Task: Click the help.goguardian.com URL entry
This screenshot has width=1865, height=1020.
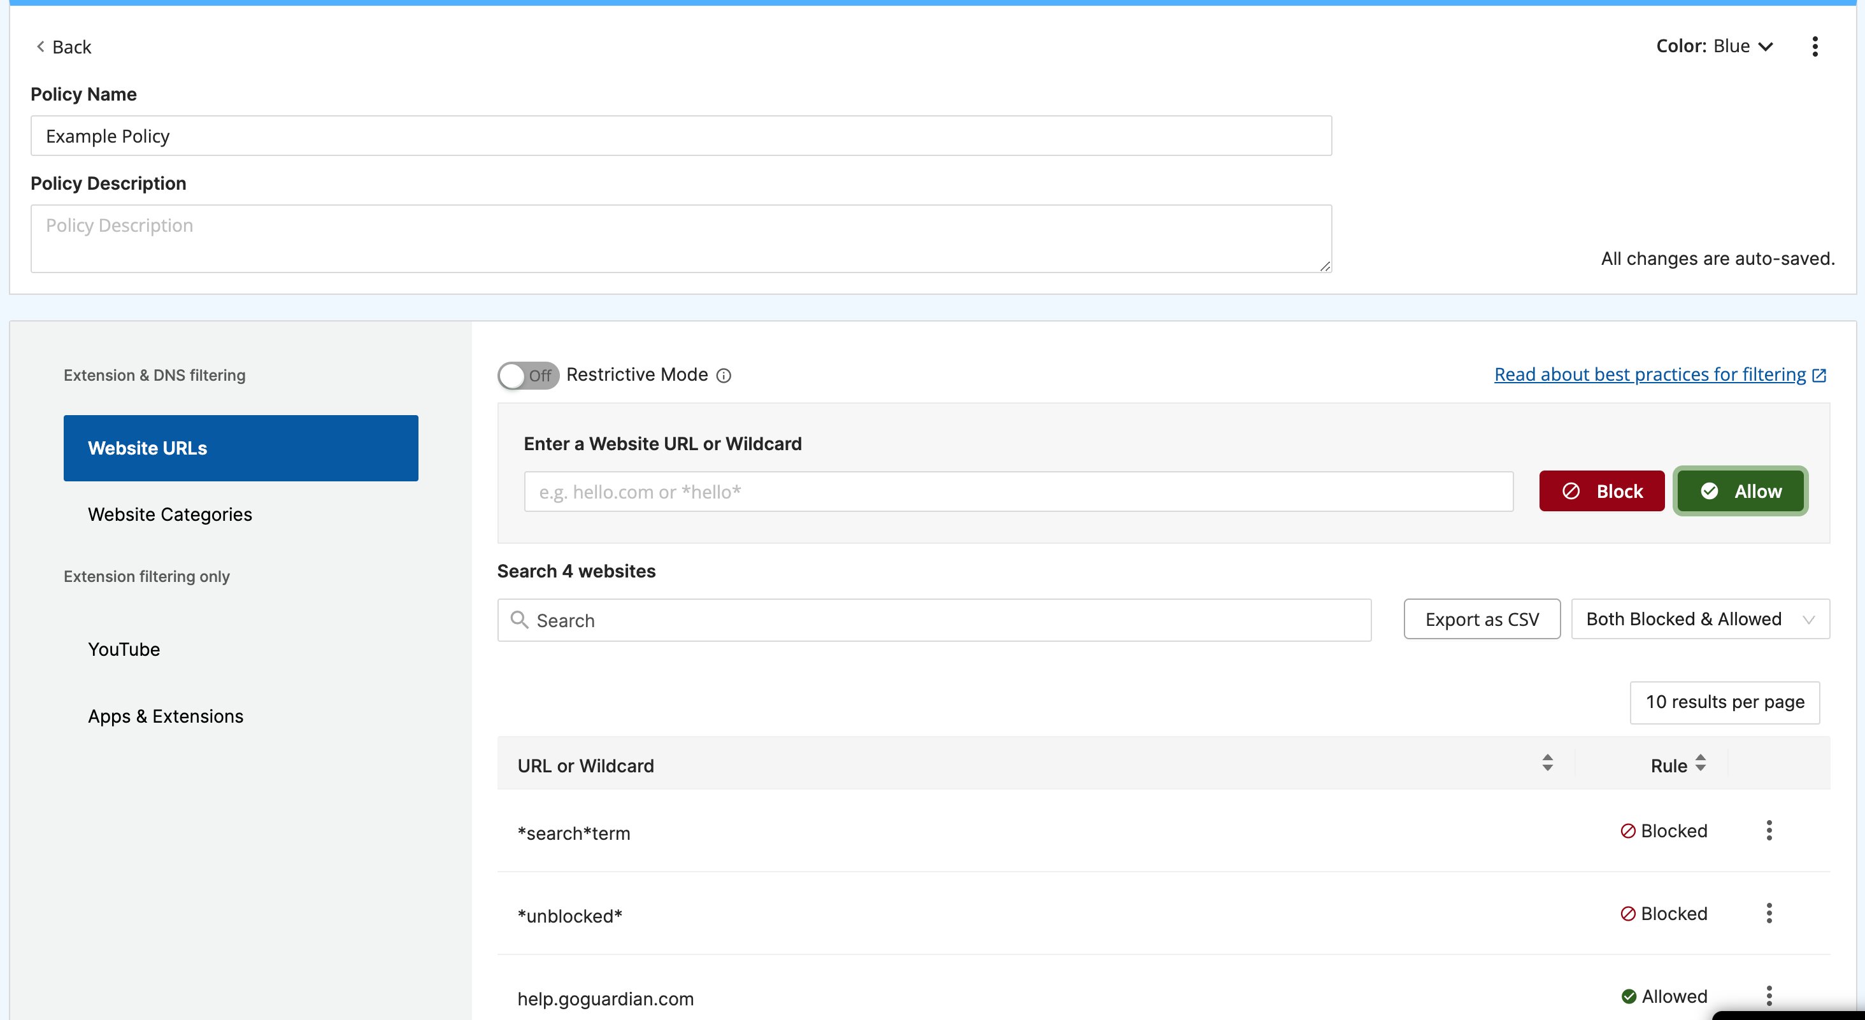Action: pyautogui.click(x=605, y=999)
